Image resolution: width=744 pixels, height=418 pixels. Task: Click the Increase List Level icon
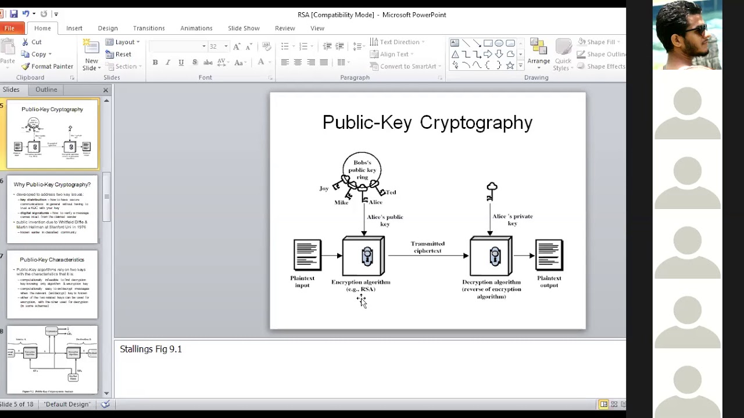[x=340, y=46]
